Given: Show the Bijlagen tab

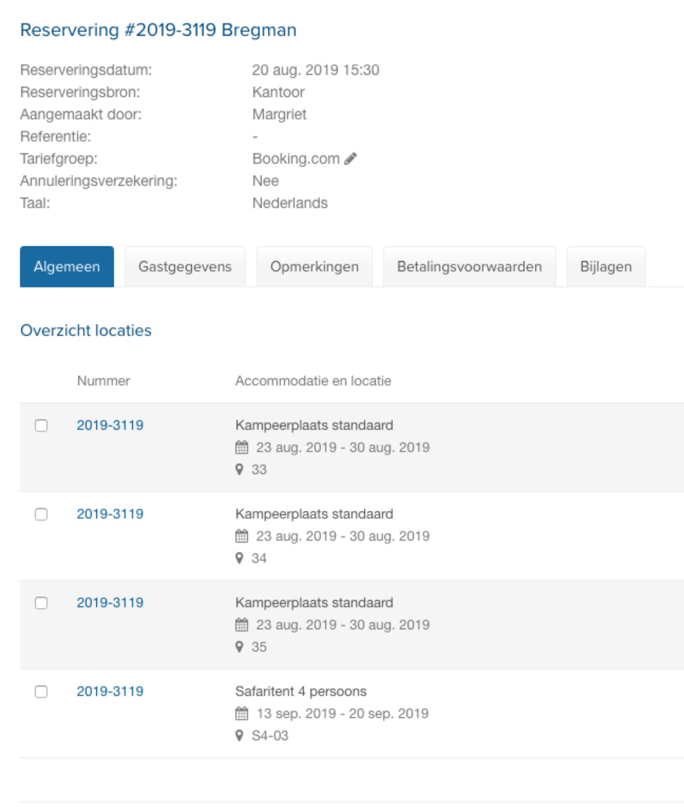Looking at the screenshot, I should click(606, 267).
